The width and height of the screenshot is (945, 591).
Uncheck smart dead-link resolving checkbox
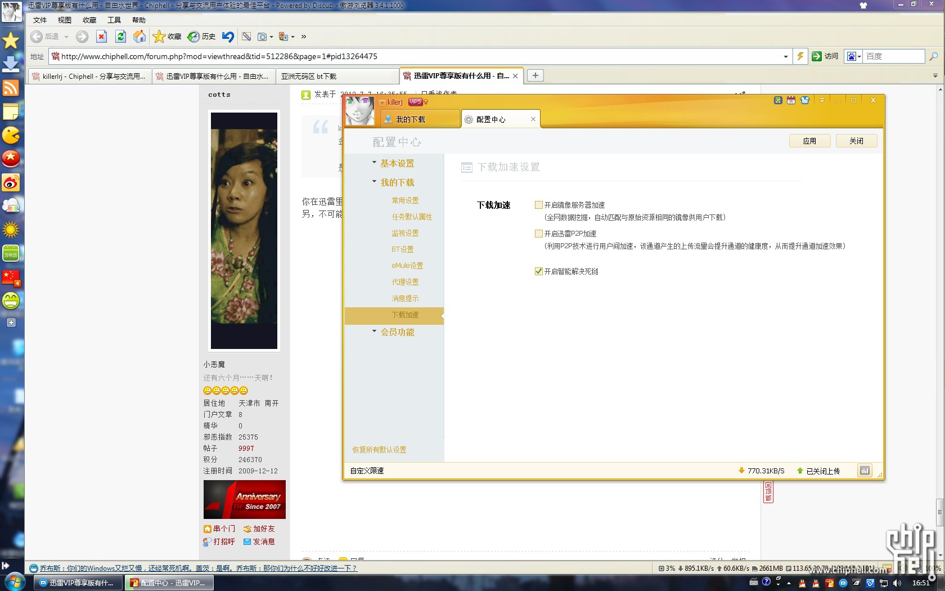coord(539,271)
